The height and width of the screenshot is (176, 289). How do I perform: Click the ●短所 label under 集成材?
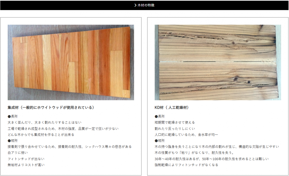[13, 141]
